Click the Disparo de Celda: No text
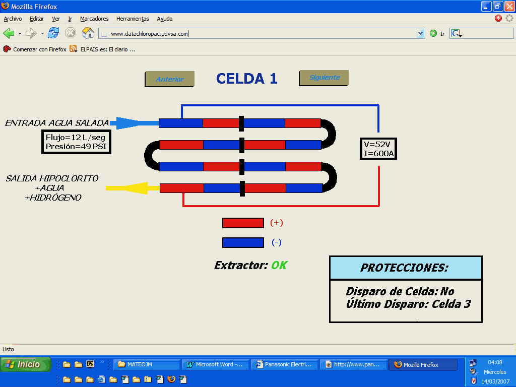The width and height of the screenshot is (516, 387). (400, 291)
